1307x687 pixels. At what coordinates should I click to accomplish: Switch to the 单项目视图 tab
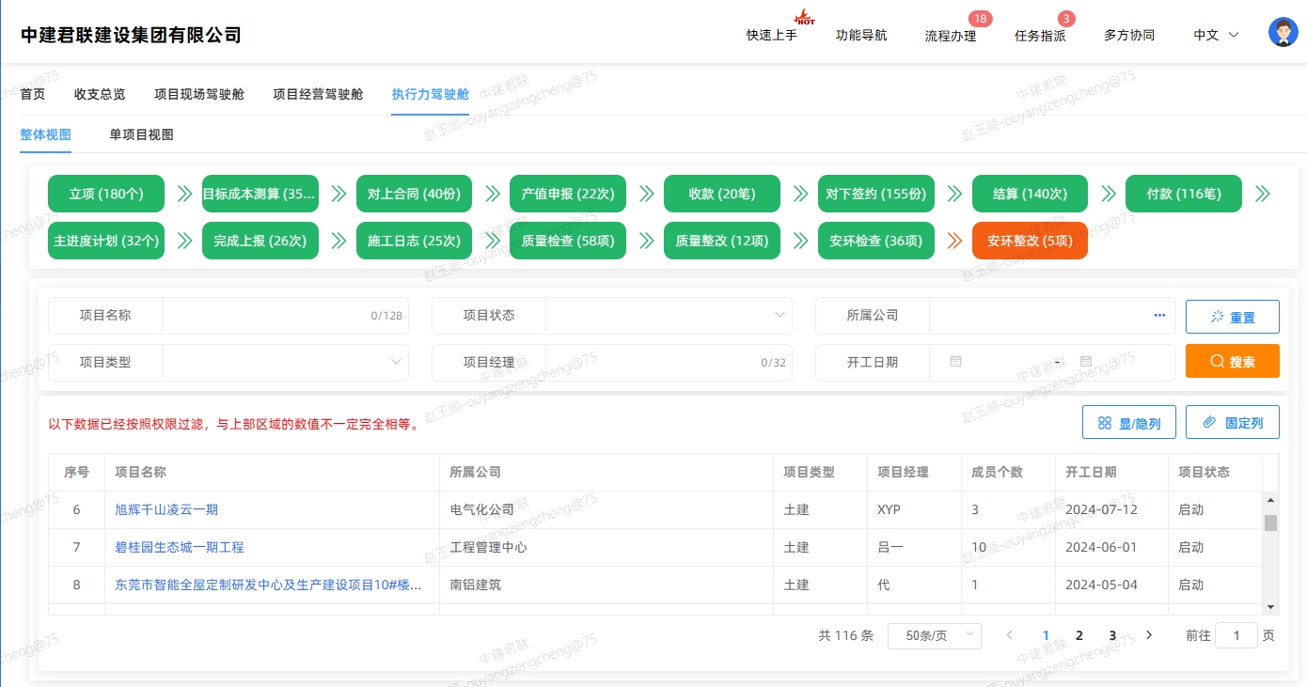[140, 134]
